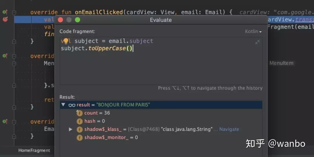Expand the shadow$_klass_ node
The image size is (314, 157).
coord(70,129)
